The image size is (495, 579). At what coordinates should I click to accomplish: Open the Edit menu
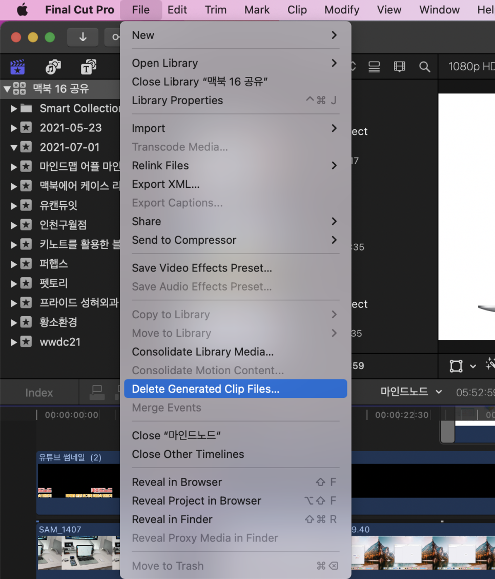pos(177,10)
